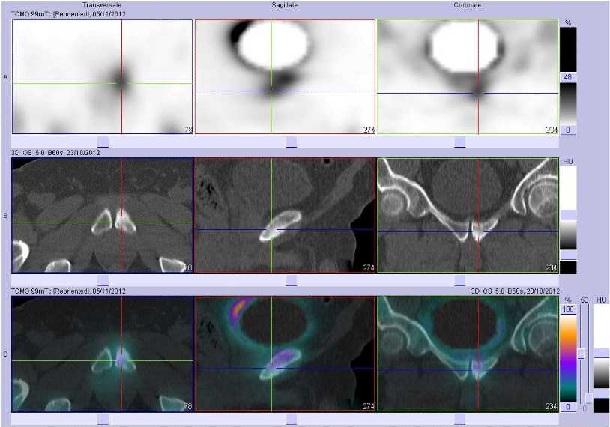This screenshot has height=427, width=610.
Task: Click slice number 78 in row C transverse view
Action: tap(187, 406)
